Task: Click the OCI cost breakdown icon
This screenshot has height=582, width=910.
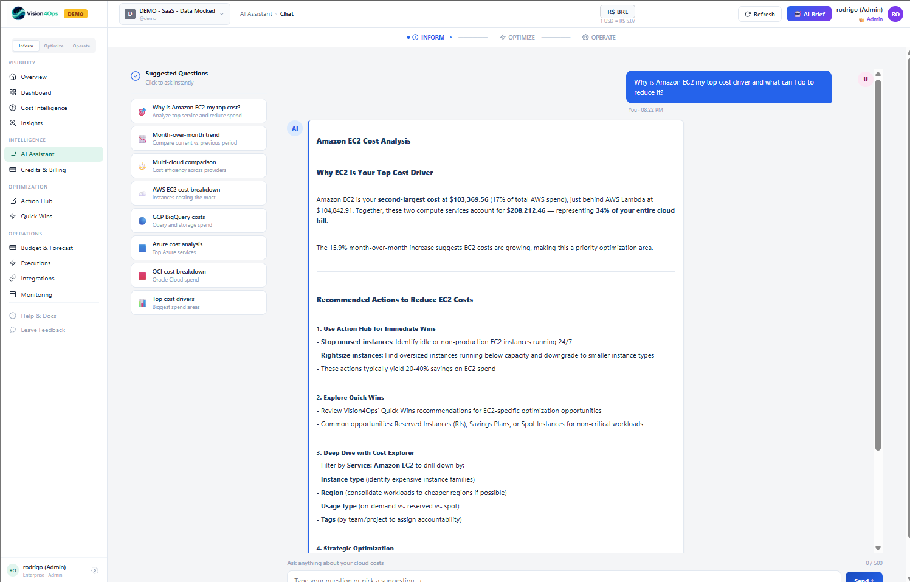Action: (142, 275)
